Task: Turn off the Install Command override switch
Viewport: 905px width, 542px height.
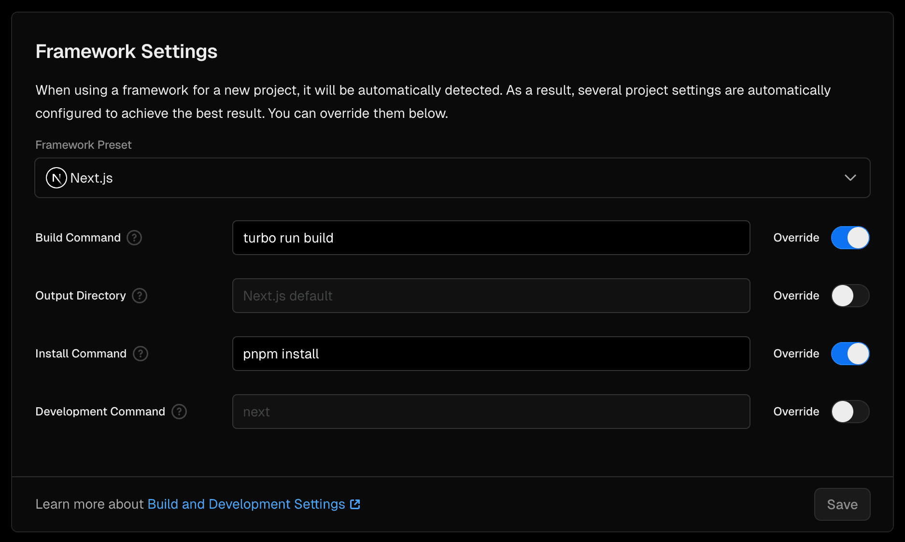Action: pyautogui.click(x=850, y=354)
